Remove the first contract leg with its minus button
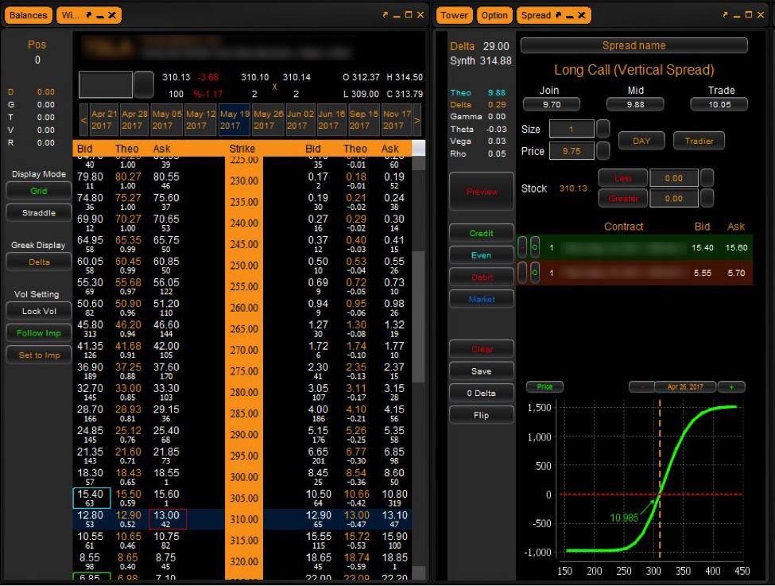The width and height of the screenshot is (775, 586). [522, 247]
